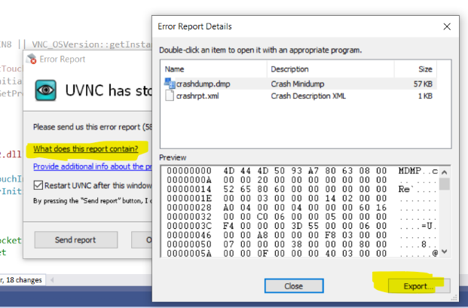Screen dimensions: 468x308
Task: Click the 1 KB size cell
Action: coord(425,96)
